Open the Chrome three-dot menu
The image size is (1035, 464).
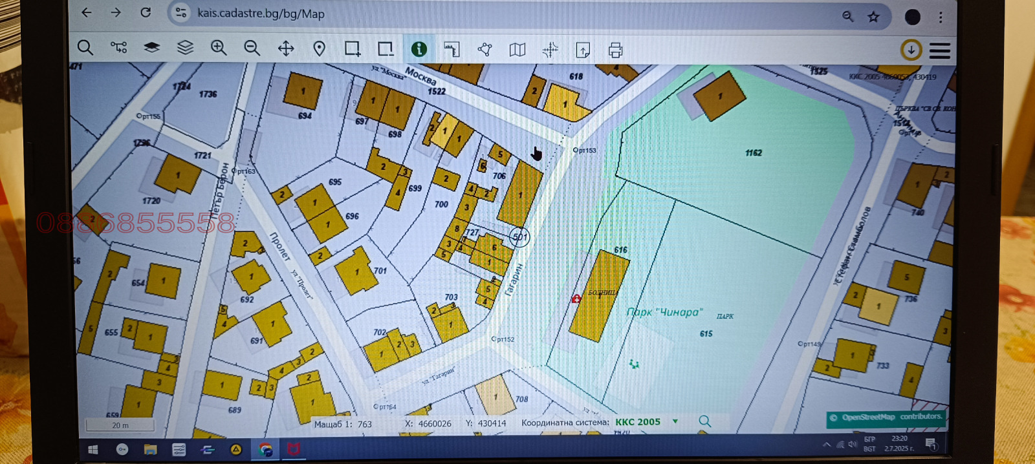coord(941,17)
